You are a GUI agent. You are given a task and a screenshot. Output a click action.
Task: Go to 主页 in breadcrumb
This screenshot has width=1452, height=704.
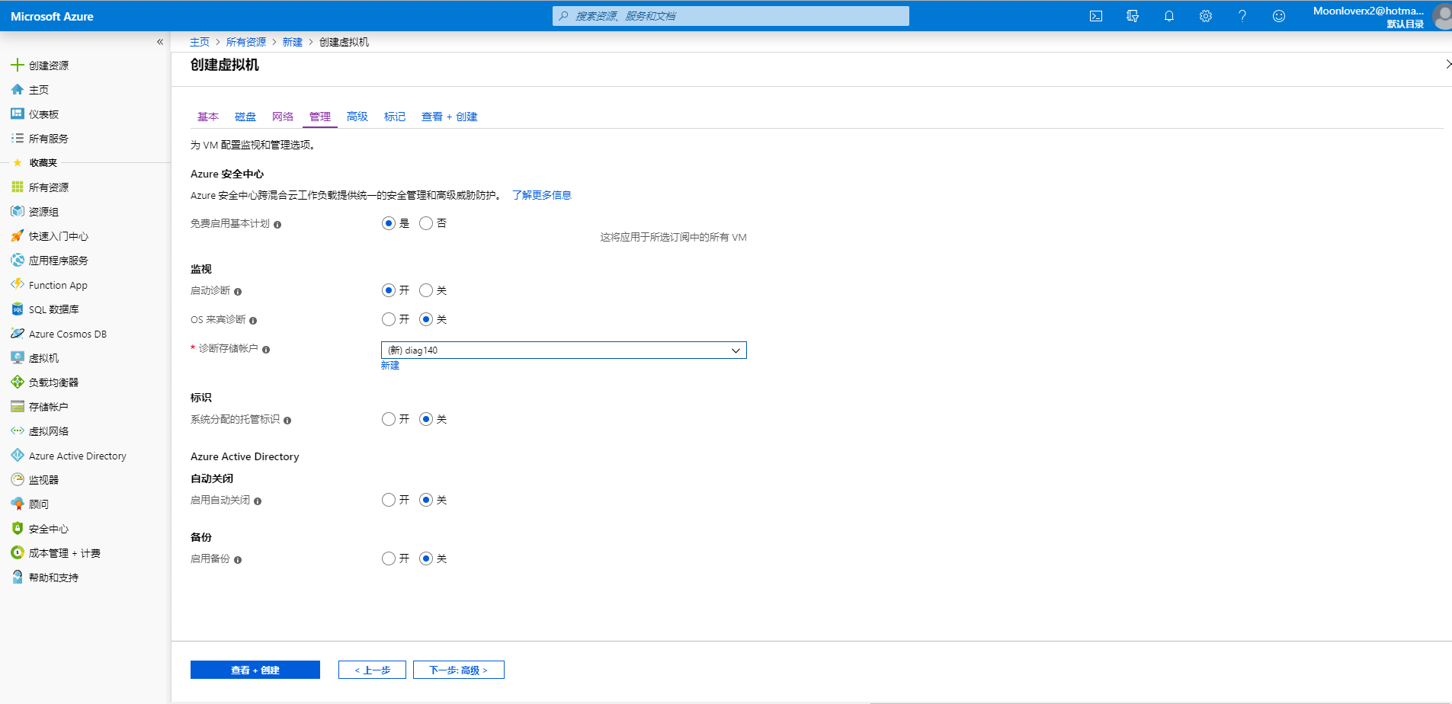click(200, 42)
